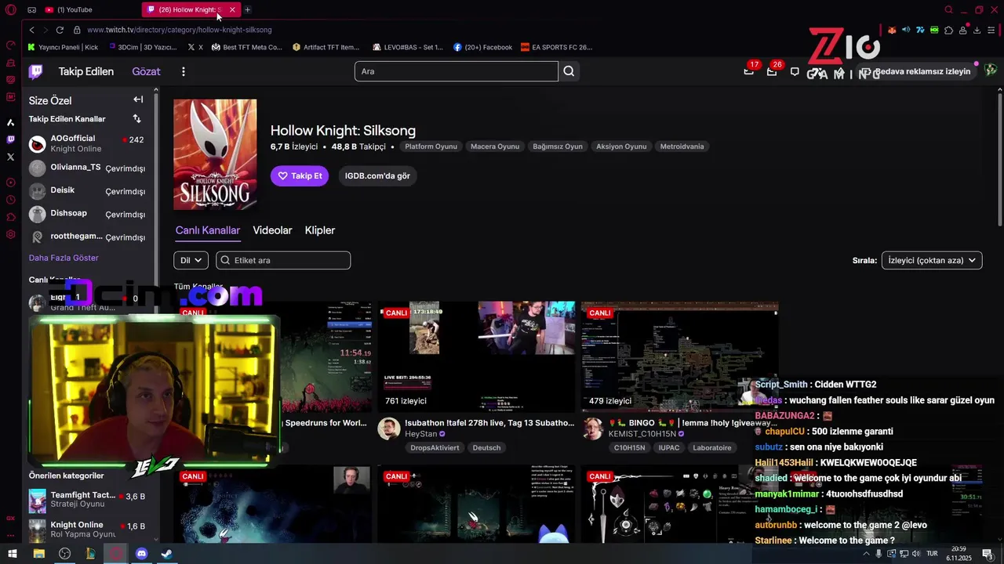
Task: Switch to the YouTube tab
Action: [90, 9]
